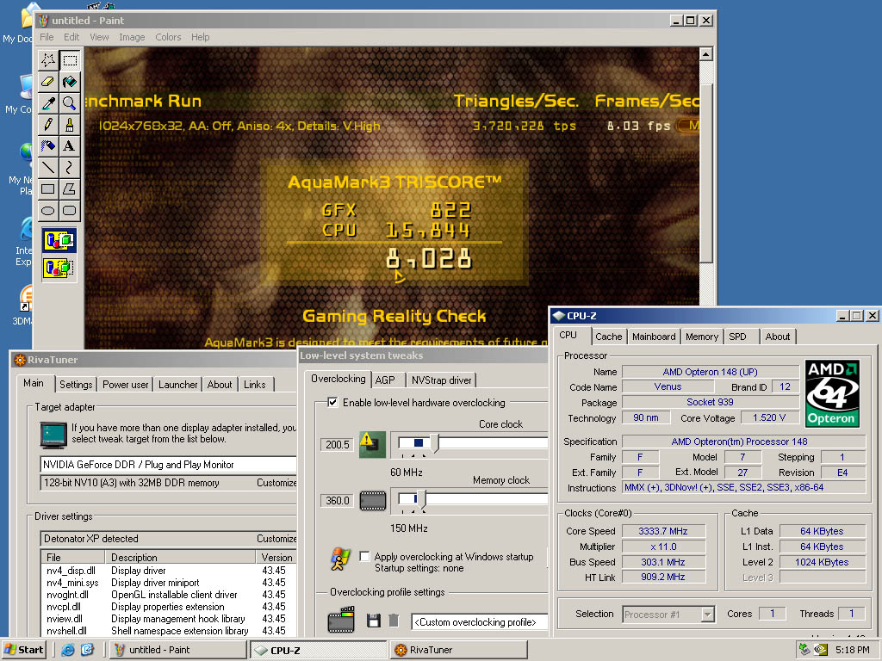Select the Rounded Rectangle tool in Paint
Image resolution: width=882 pixels, height=661 pixels.
pos(70,211)
